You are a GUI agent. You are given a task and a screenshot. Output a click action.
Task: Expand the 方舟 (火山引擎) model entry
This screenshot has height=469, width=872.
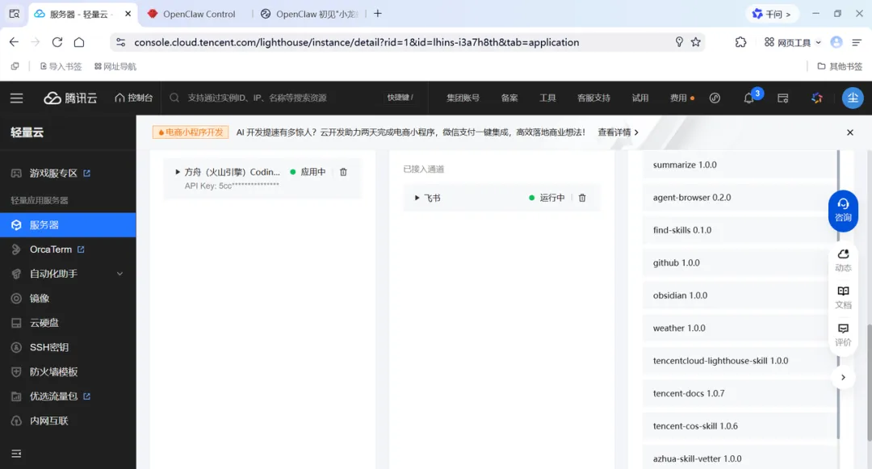[178, 172]
